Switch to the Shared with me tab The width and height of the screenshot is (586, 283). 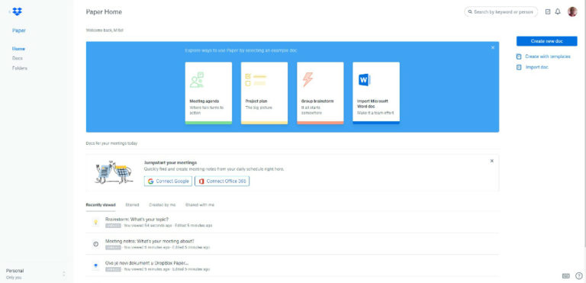pos(200,205)
